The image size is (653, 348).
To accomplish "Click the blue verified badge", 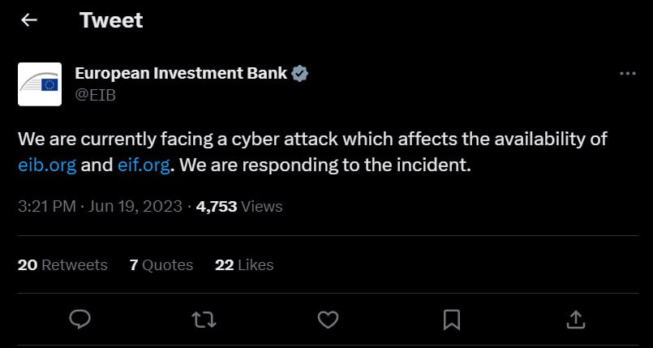I will point(300,74).
